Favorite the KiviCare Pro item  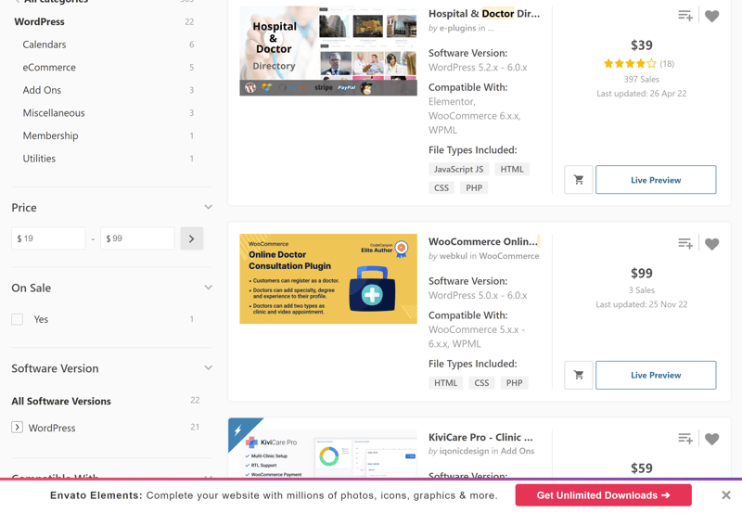click(711, 439)
